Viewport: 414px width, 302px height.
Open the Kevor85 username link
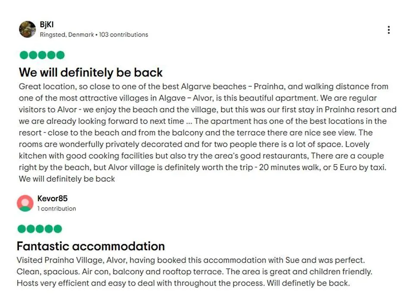pos(53,198)
